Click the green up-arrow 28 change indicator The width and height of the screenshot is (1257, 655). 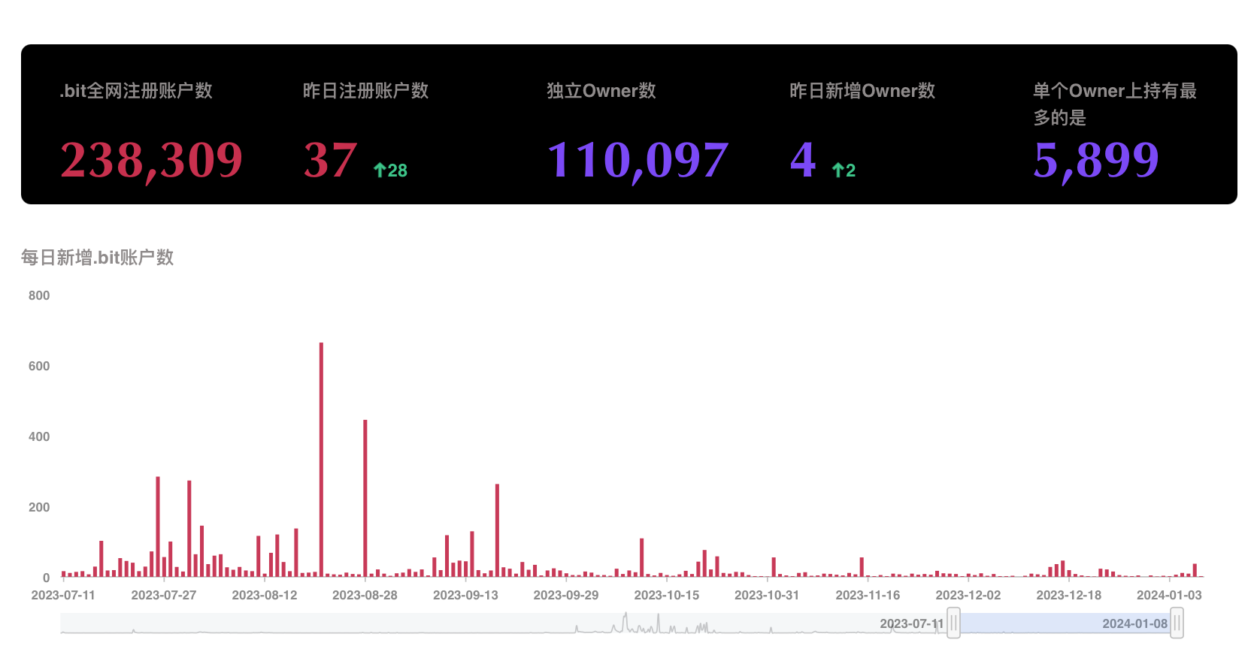(x=391, y=171)
